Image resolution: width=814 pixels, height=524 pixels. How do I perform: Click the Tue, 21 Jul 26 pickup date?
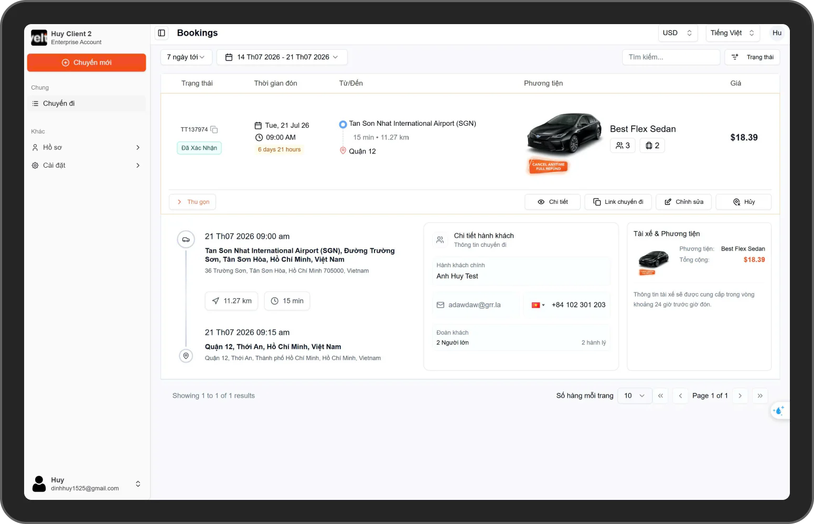(x=287, y=125)
